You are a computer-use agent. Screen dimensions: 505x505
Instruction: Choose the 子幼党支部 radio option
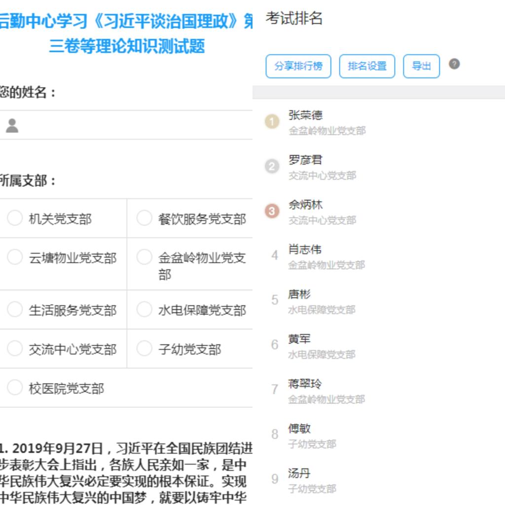click(144, 349)
